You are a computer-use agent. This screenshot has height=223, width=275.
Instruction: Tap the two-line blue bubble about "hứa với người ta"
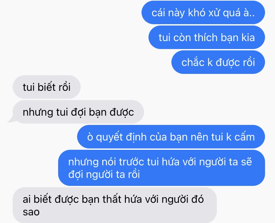[161, 168]
